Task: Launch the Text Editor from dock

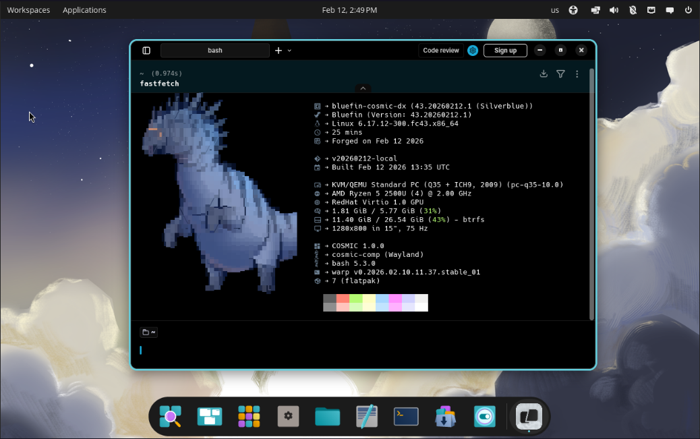Action: (x=367, y=417)
